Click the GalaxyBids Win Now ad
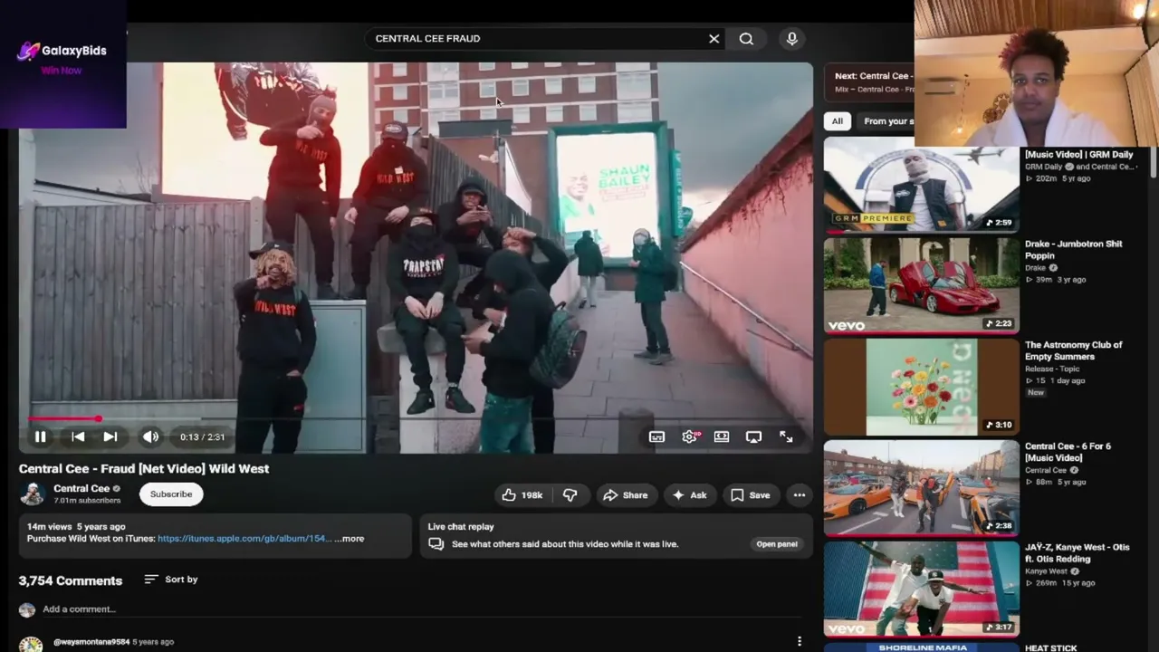 62,63
